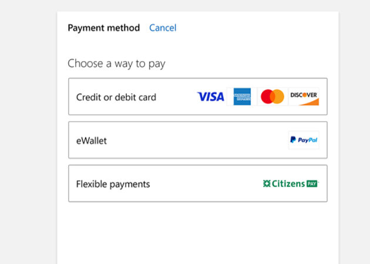This screenshot has height=264, width=370.
Task: Click the Citizens Pay logo
Action: [x=290, y=183]
